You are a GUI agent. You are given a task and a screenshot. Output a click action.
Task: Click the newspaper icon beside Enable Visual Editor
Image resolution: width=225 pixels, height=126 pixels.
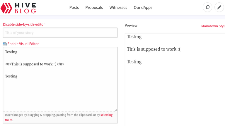click(x=5, y=43)
